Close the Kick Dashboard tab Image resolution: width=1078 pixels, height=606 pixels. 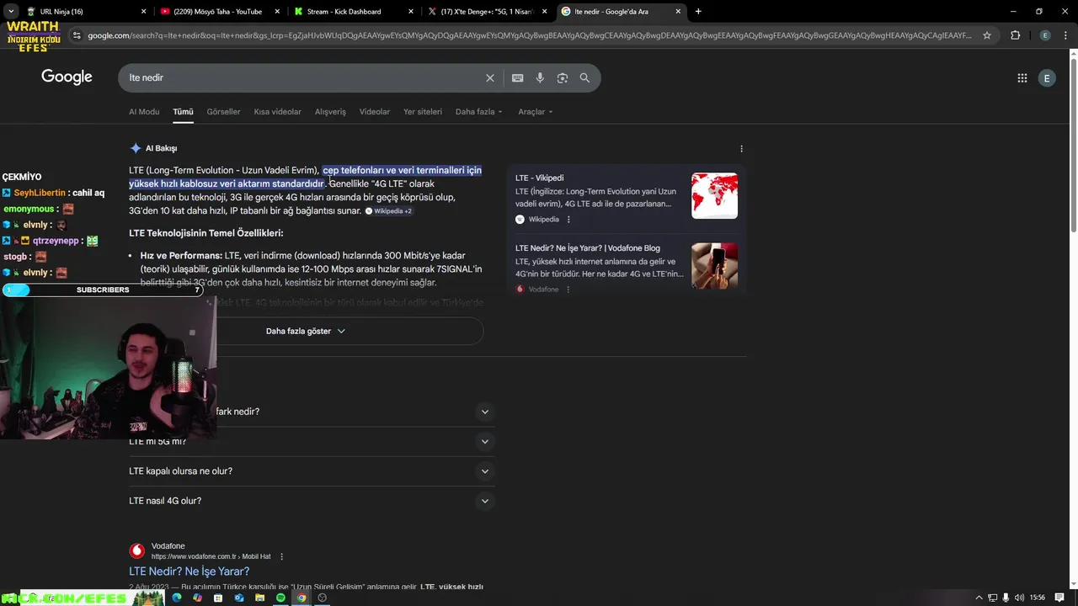[411, 12]
